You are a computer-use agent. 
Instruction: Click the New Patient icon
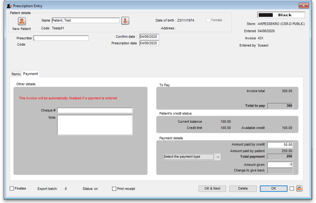(x=22, y=22)
